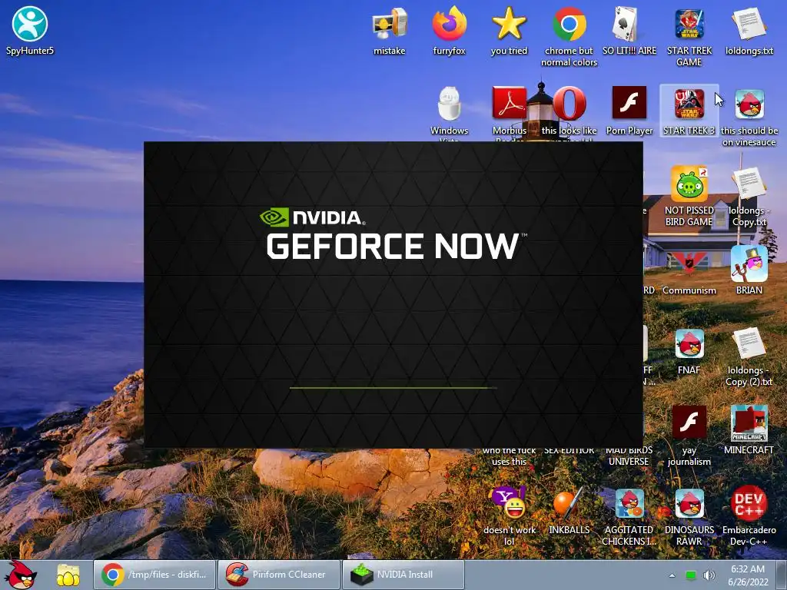Switch to NVIDIA Install taskbar button
The width and height of the screenshot is (787, 590).
tap(403, 575)
